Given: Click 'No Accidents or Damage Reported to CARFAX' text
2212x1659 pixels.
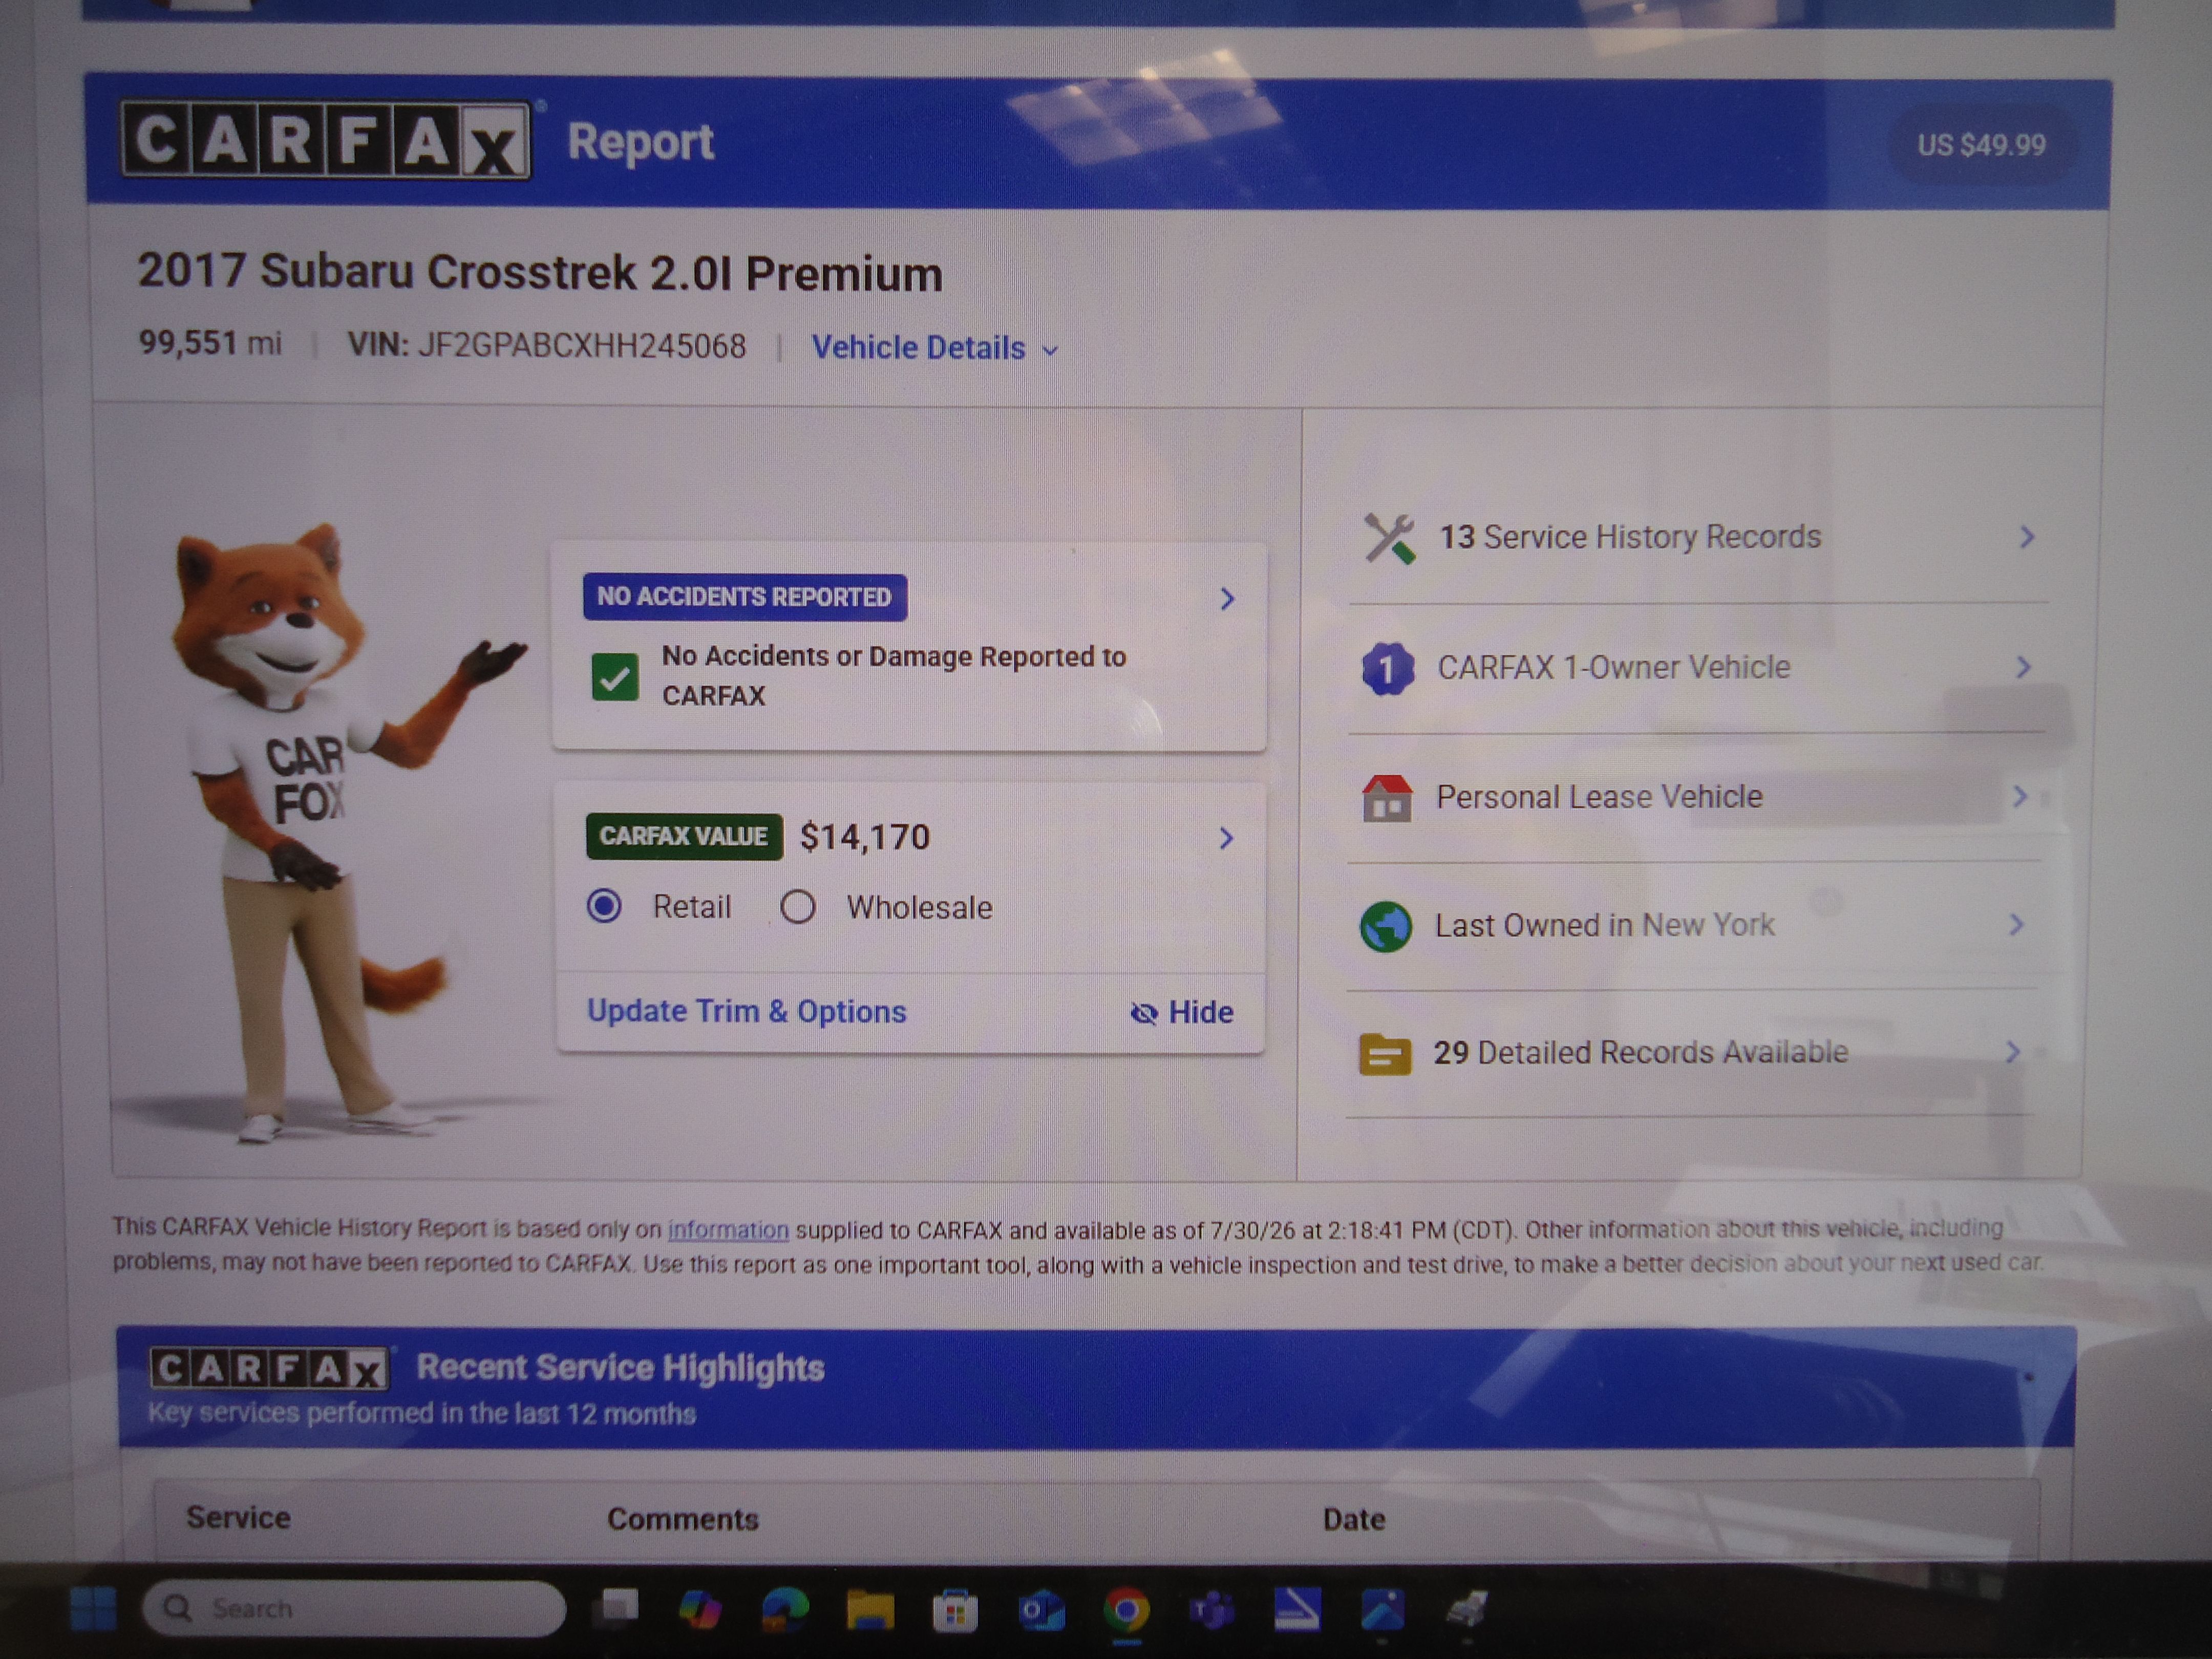Looking at the screenshot, I should click(x=894, y=676).
